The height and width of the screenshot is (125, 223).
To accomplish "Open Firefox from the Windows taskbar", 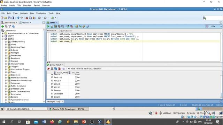I will click(x=52, y=122).
